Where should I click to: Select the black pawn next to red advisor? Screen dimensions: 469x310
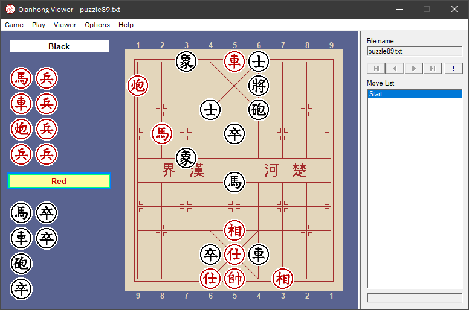[210, 255]
